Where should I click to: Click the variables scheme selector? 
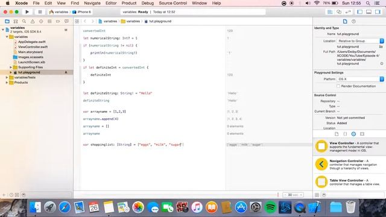59,12
